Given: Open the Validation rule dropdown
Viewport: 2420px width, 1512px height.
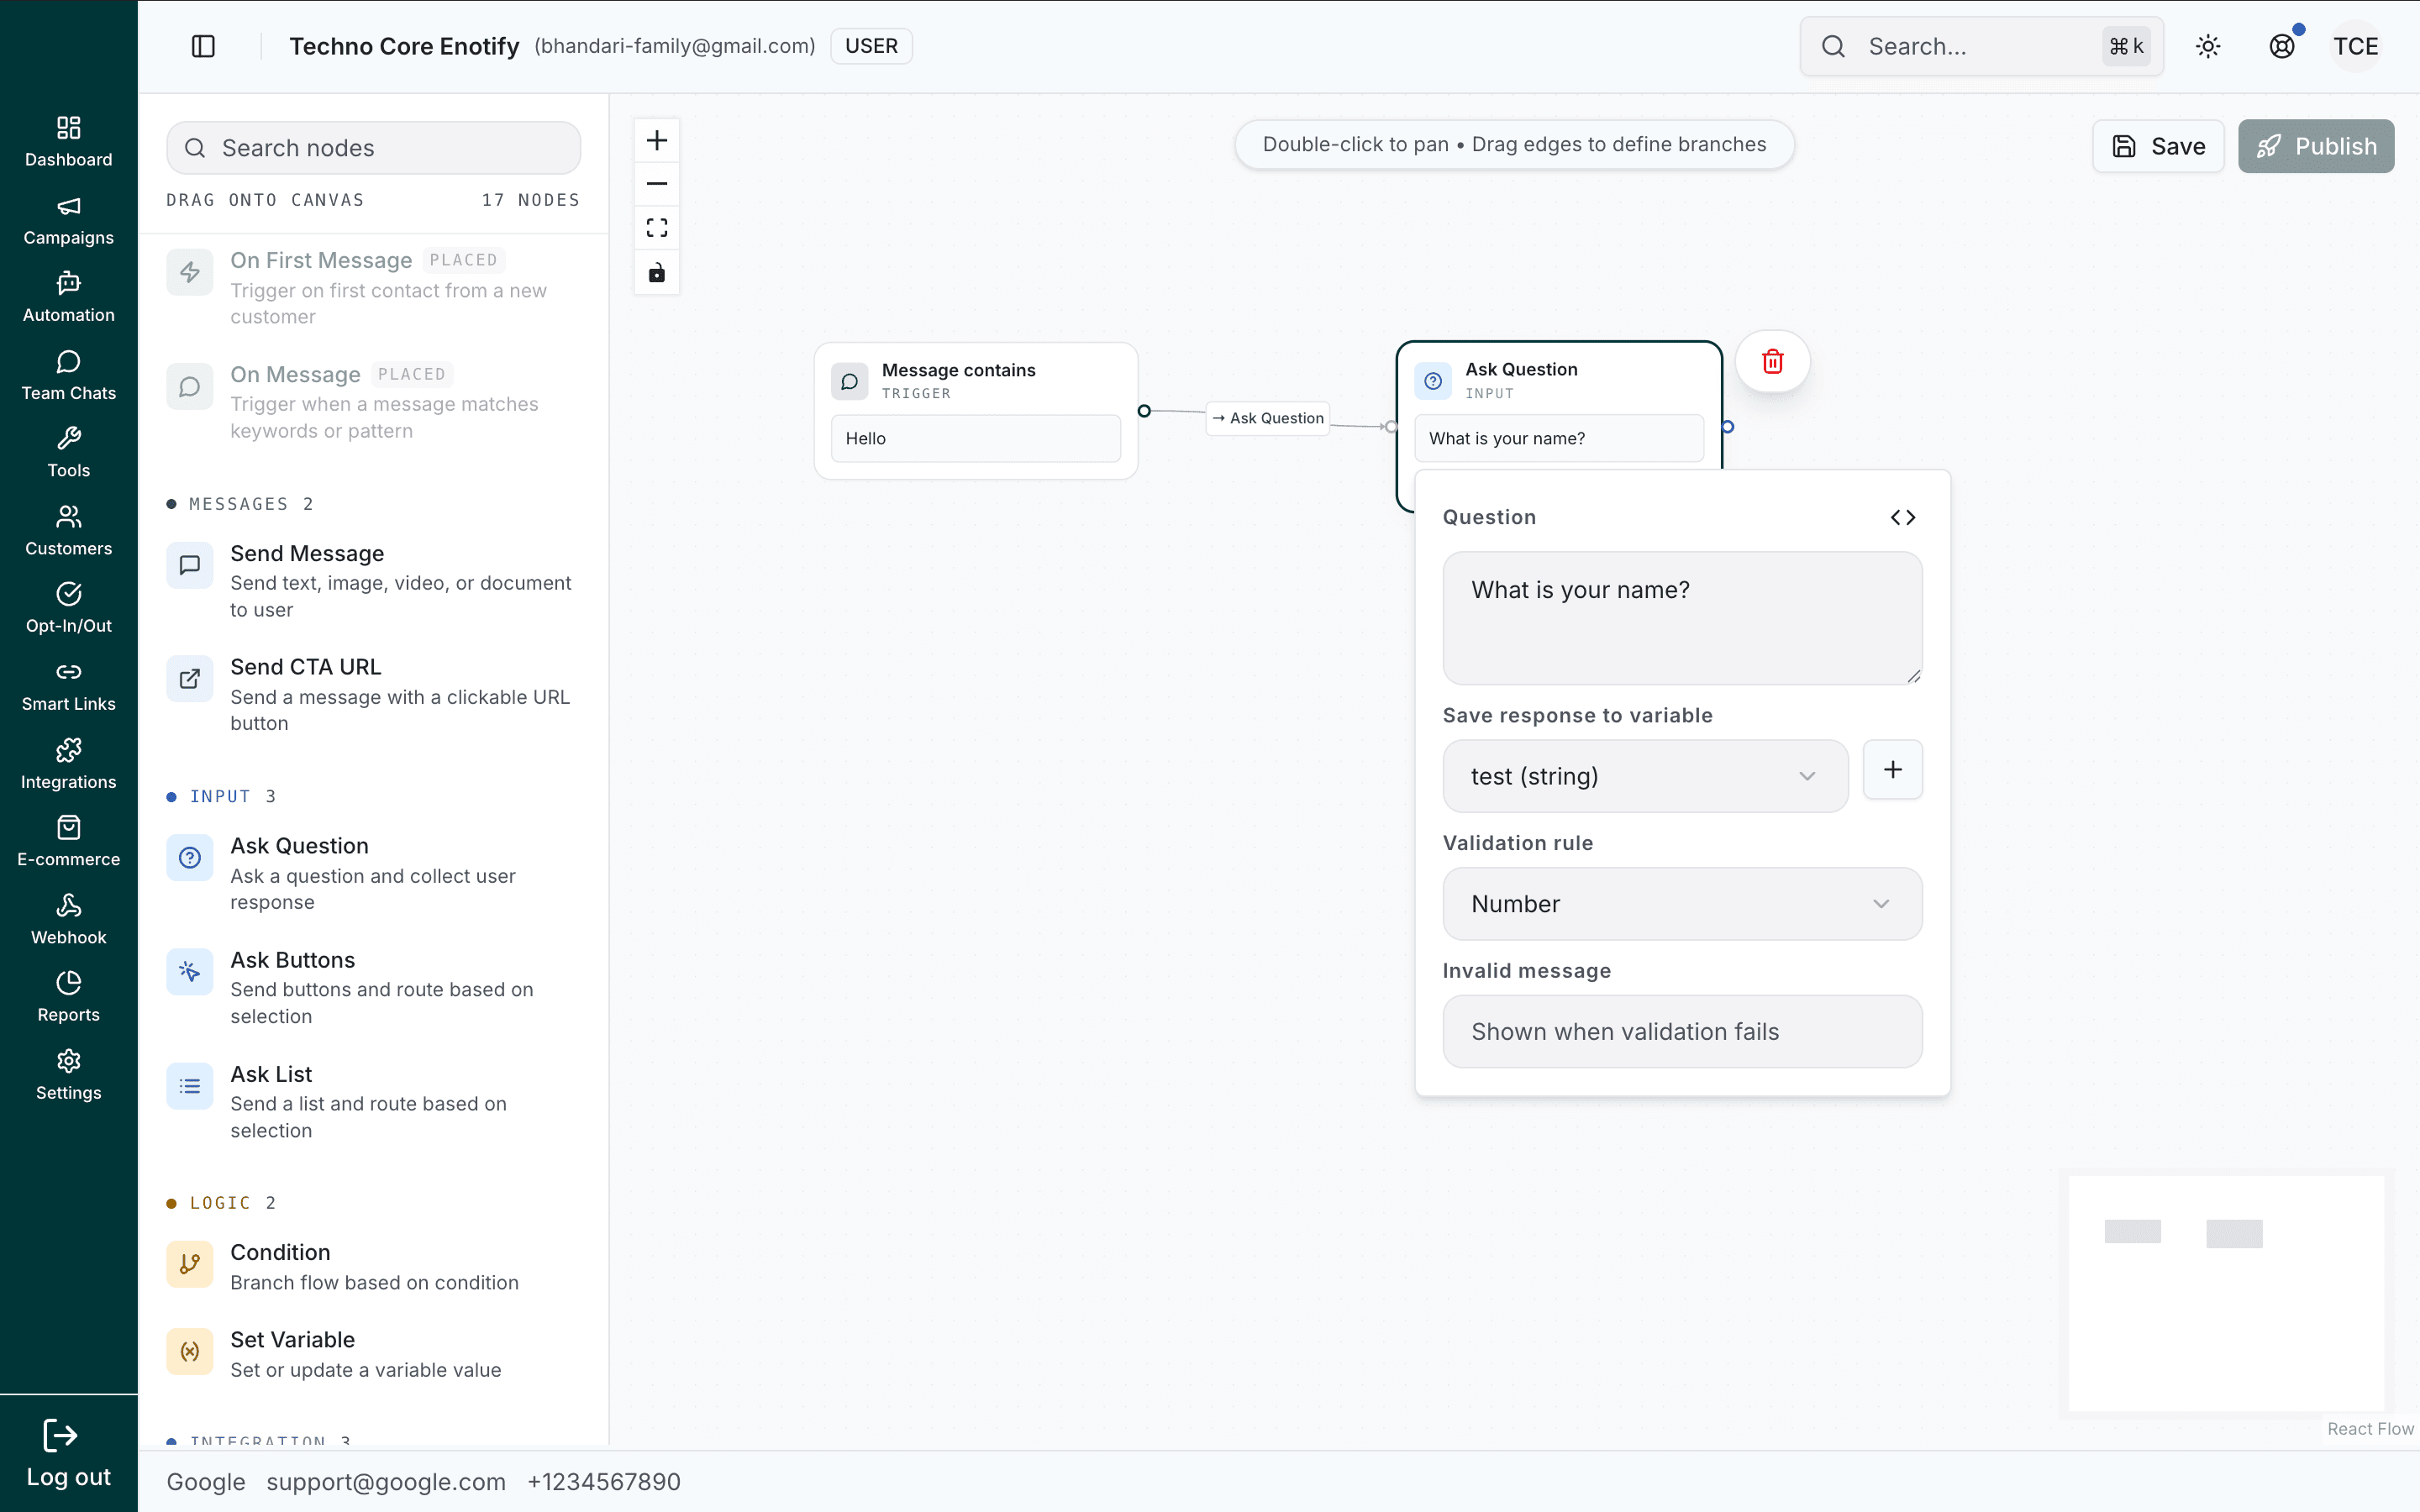Looking at the screenshot, I should pyautogui.click(x=1682, y=904).
